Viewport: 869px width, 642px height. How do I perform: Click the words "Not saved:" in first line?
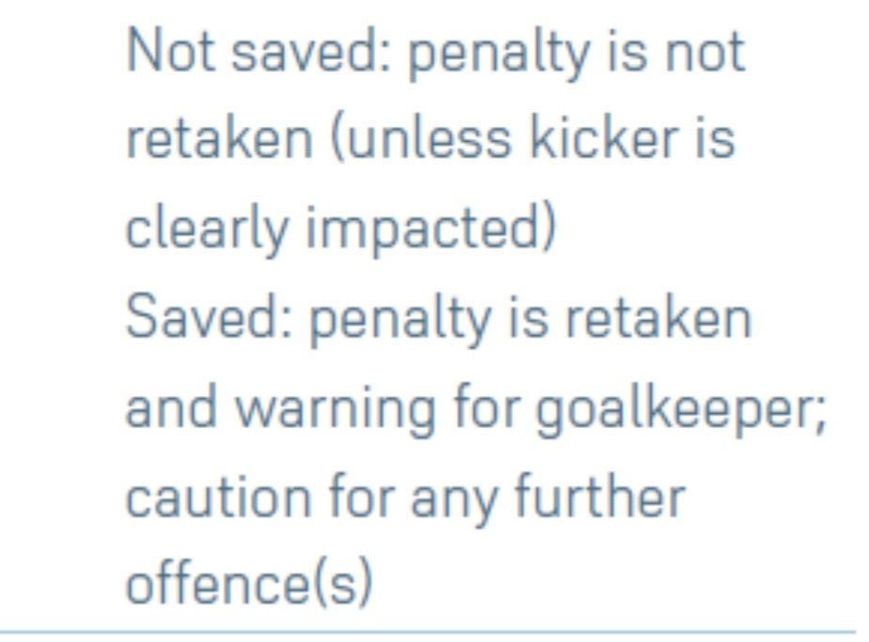259,51
